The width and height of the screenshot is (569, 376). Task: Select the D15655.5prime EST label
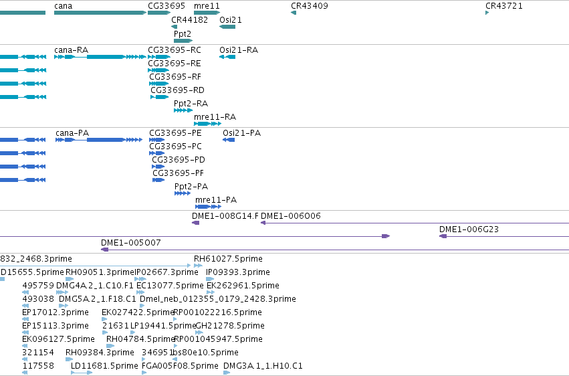pos(32,272)
